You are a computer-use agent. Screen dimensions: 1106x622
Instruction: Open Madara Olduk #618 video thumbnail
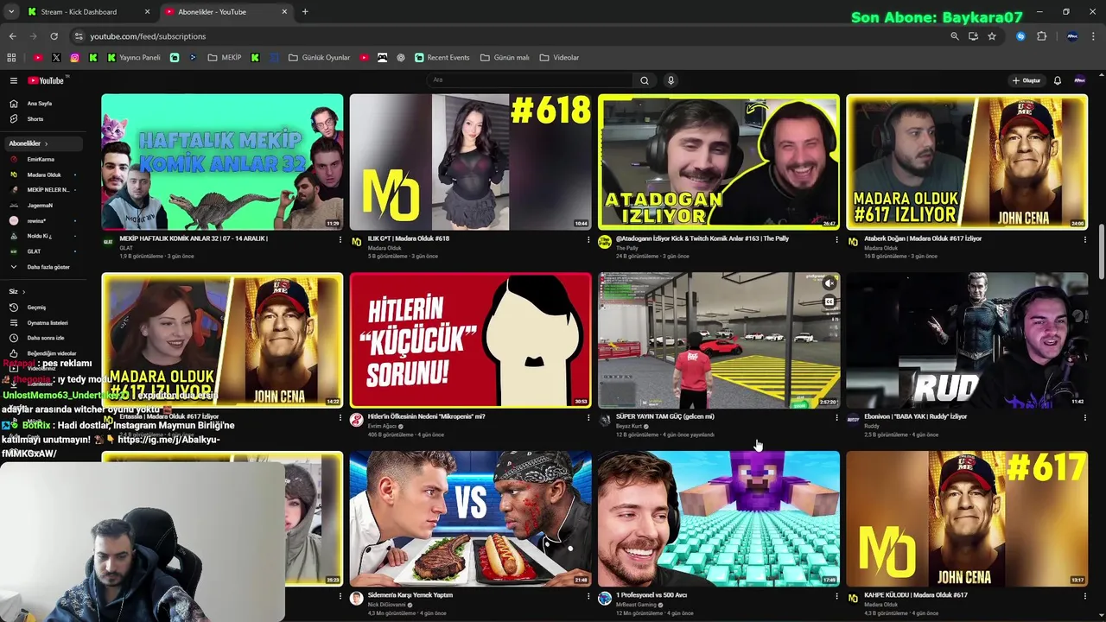click(470, 162)
